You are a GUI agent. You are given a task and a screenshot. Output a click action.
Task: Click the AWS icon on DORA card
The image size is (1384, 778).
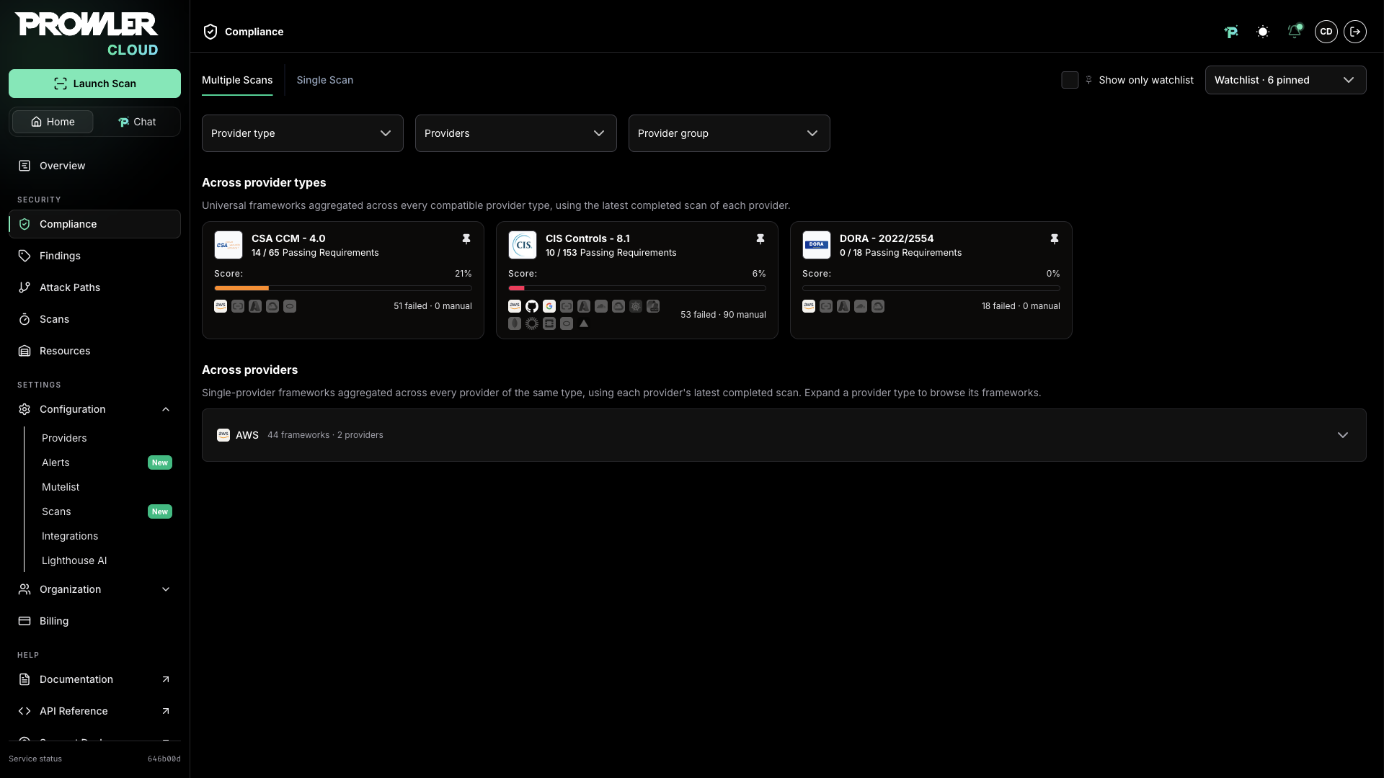[x=809, y=306]
